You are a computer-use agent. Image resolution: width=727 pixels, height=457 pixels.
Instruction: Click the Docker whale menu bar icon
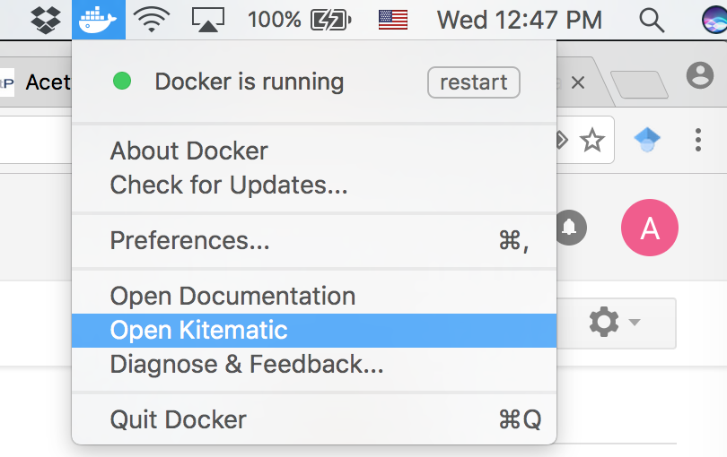click(x=99, y=20)
